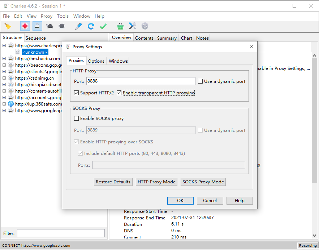
Task: Open the Edit menu
Action: 18,16
